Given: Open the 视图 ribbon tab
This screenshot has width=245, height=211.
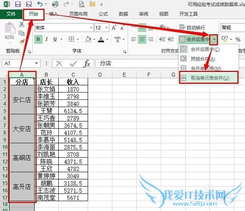Looking at the screenshot, I should click(164, 14).
